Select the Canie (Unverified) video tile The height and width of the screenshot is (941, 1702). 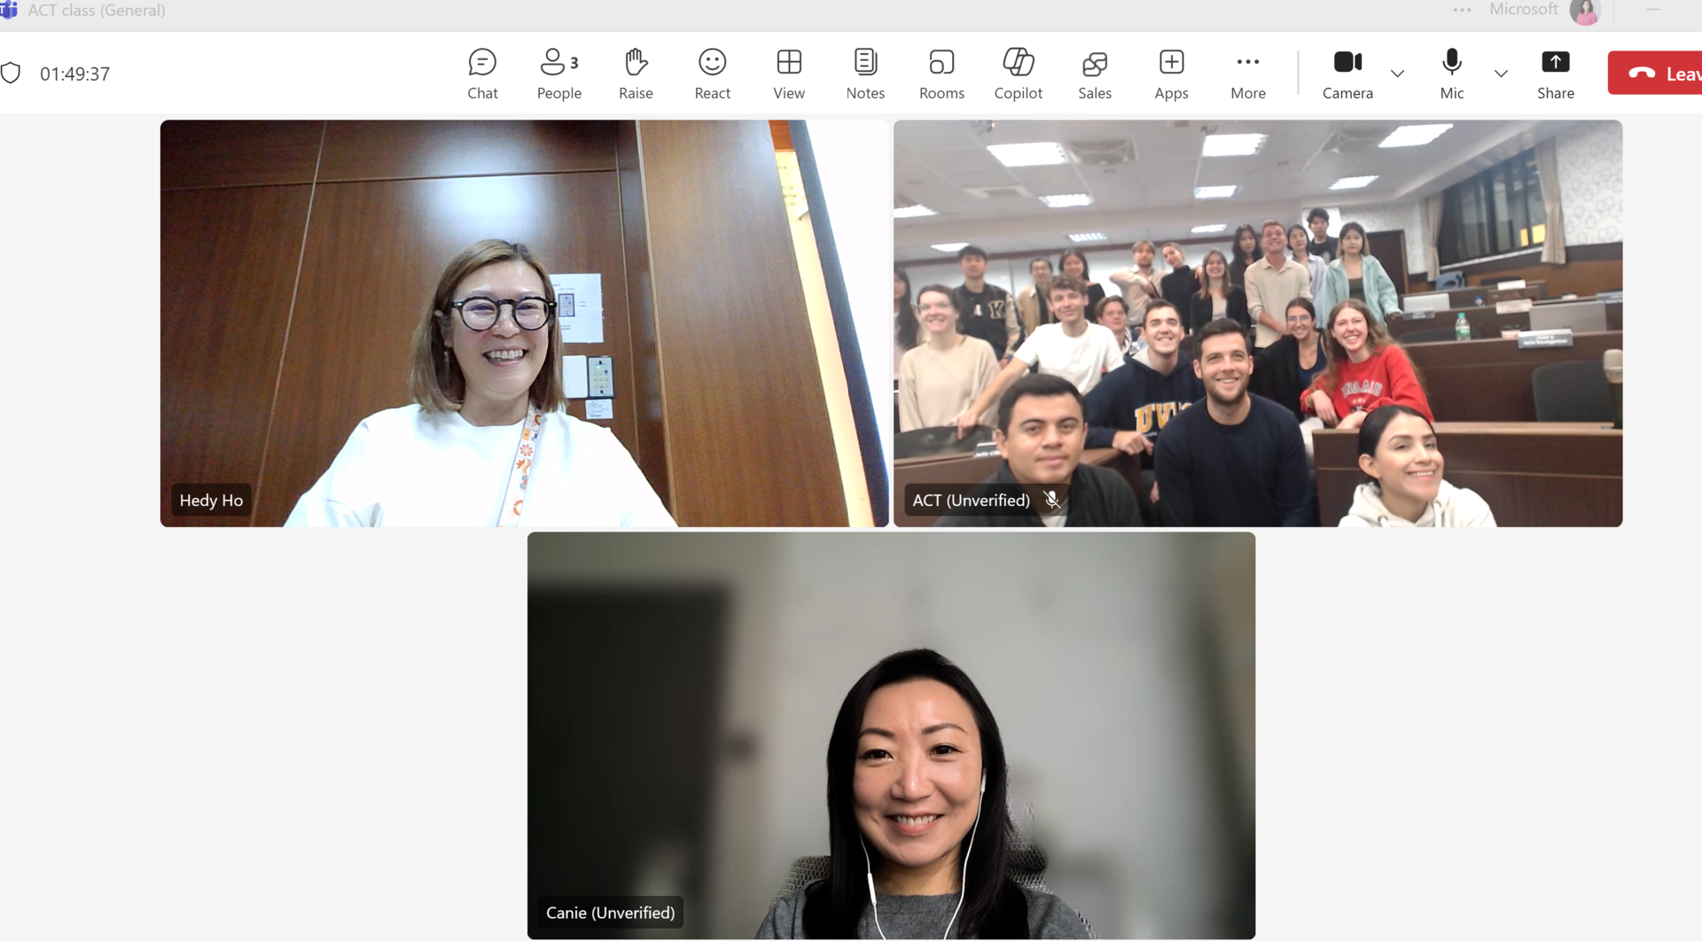click(891, 735)
